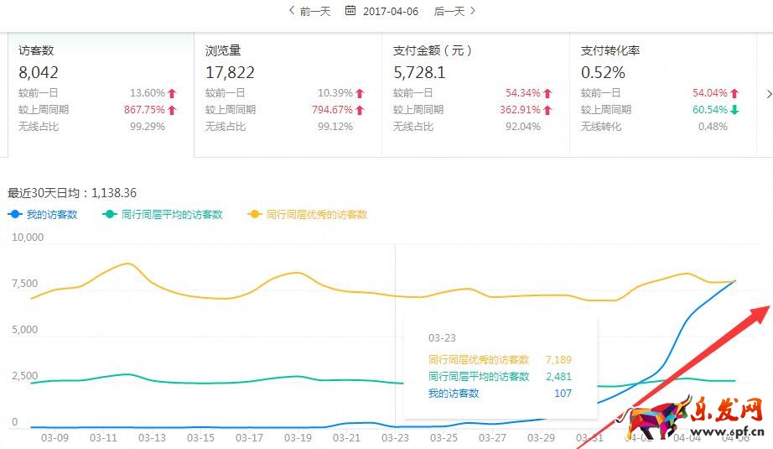This screenshot has height=449, width=773.
Task: Click green down arrow for 支付转化率 较上周同期
Action: point(734,110)
